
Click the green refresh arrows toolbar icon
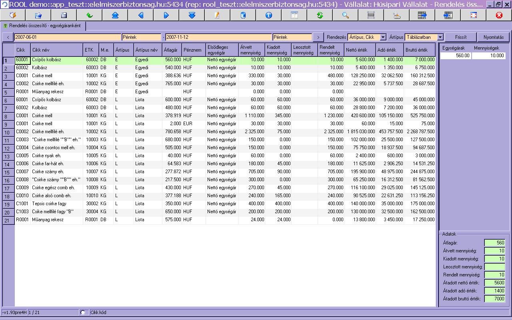tap(320, 15)
